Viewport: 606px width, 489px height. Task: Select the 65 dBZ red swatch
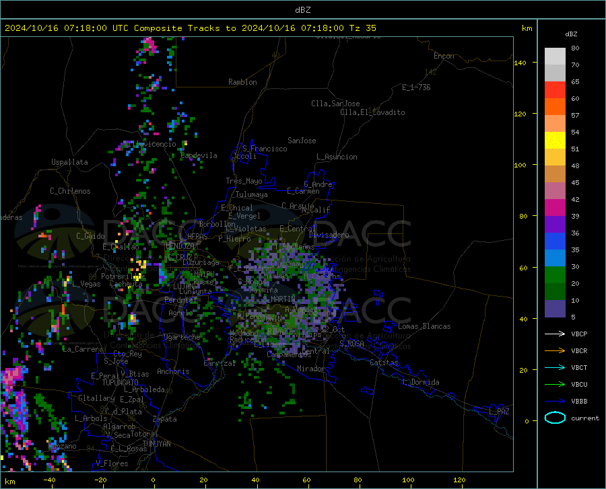555,90
